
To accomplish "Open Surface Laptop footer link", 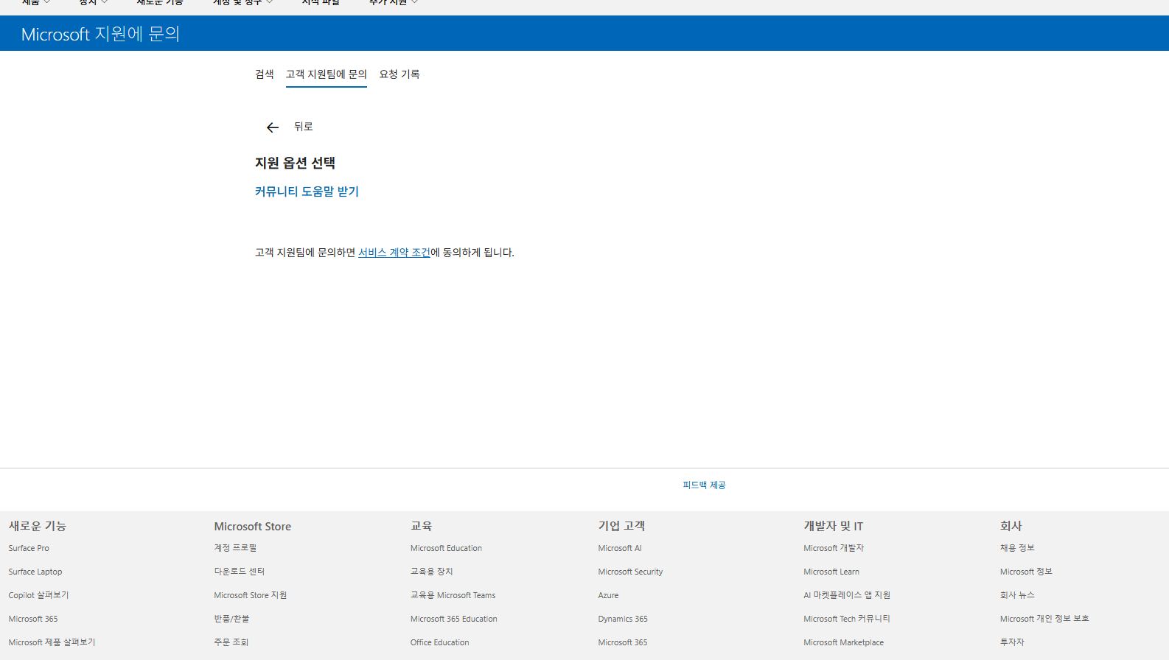I will [35, 572].
